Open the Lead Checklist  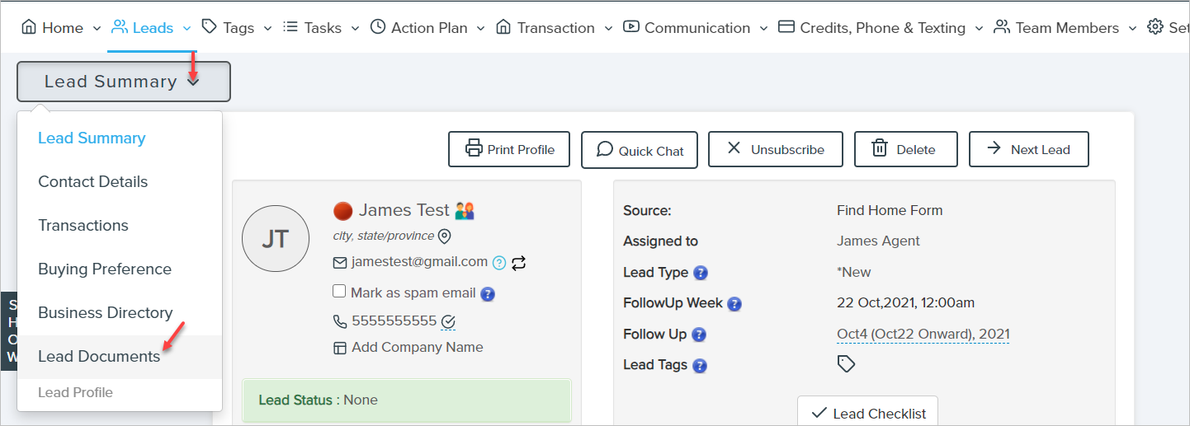click(867, 414)
